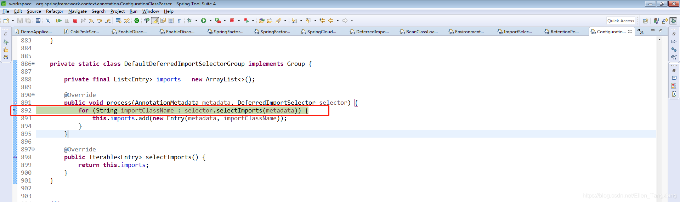680x202 pixels.
Task: Open the Back history dropdown arrow
Action: [338, 21]
